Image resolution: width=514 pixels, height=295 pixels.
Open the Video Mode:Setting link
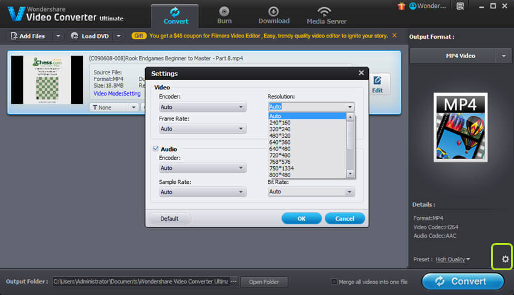117,94
